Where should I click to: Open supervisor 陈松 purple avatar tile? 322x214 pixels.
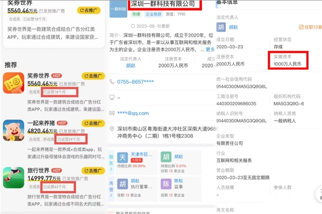[x=166, y=183]
